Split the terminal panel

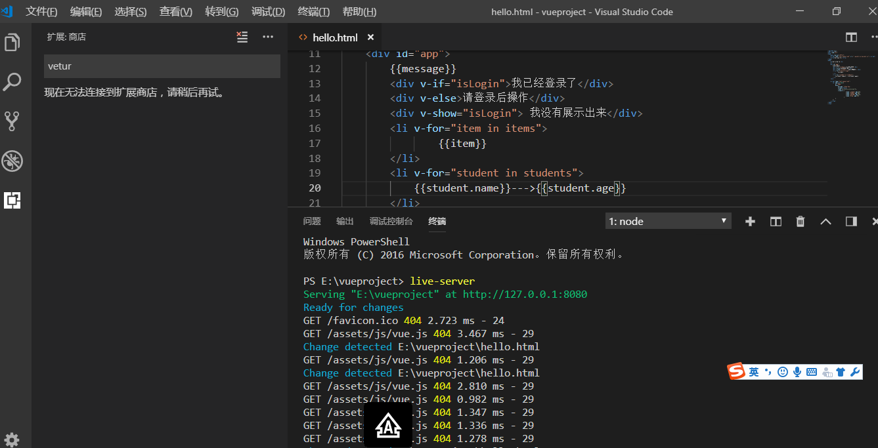click(x=776, y=222)
